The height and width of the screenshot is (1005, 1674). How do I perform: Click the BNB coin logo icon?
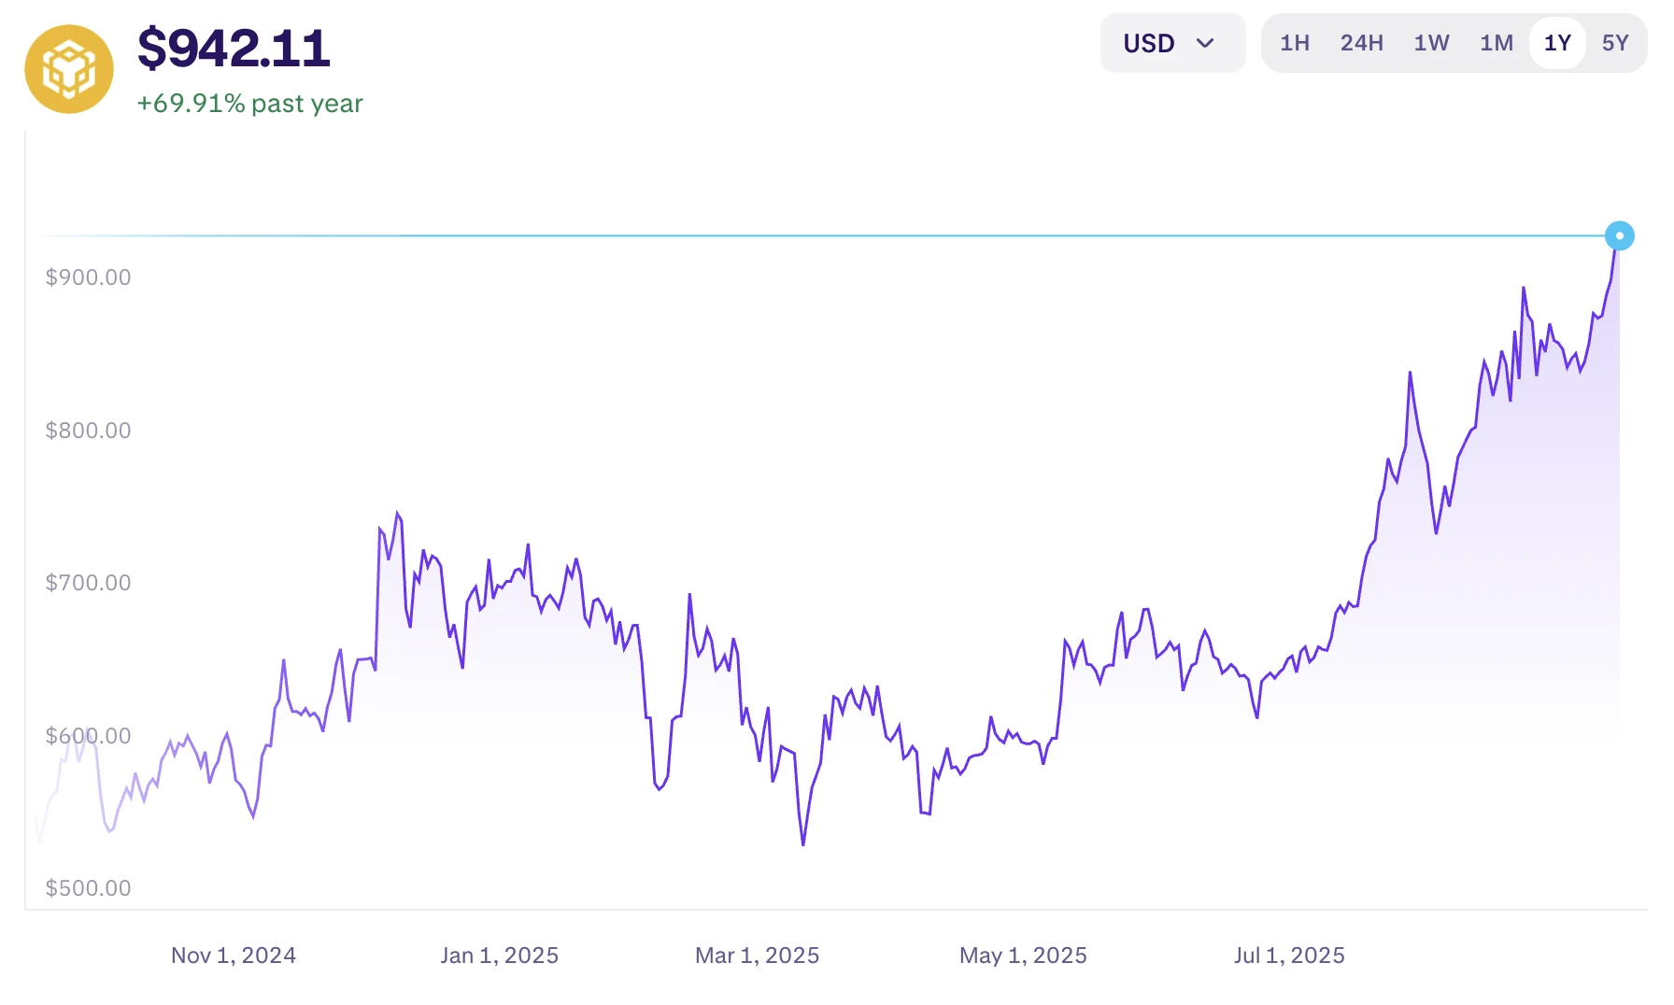click(x=69, y=70)
